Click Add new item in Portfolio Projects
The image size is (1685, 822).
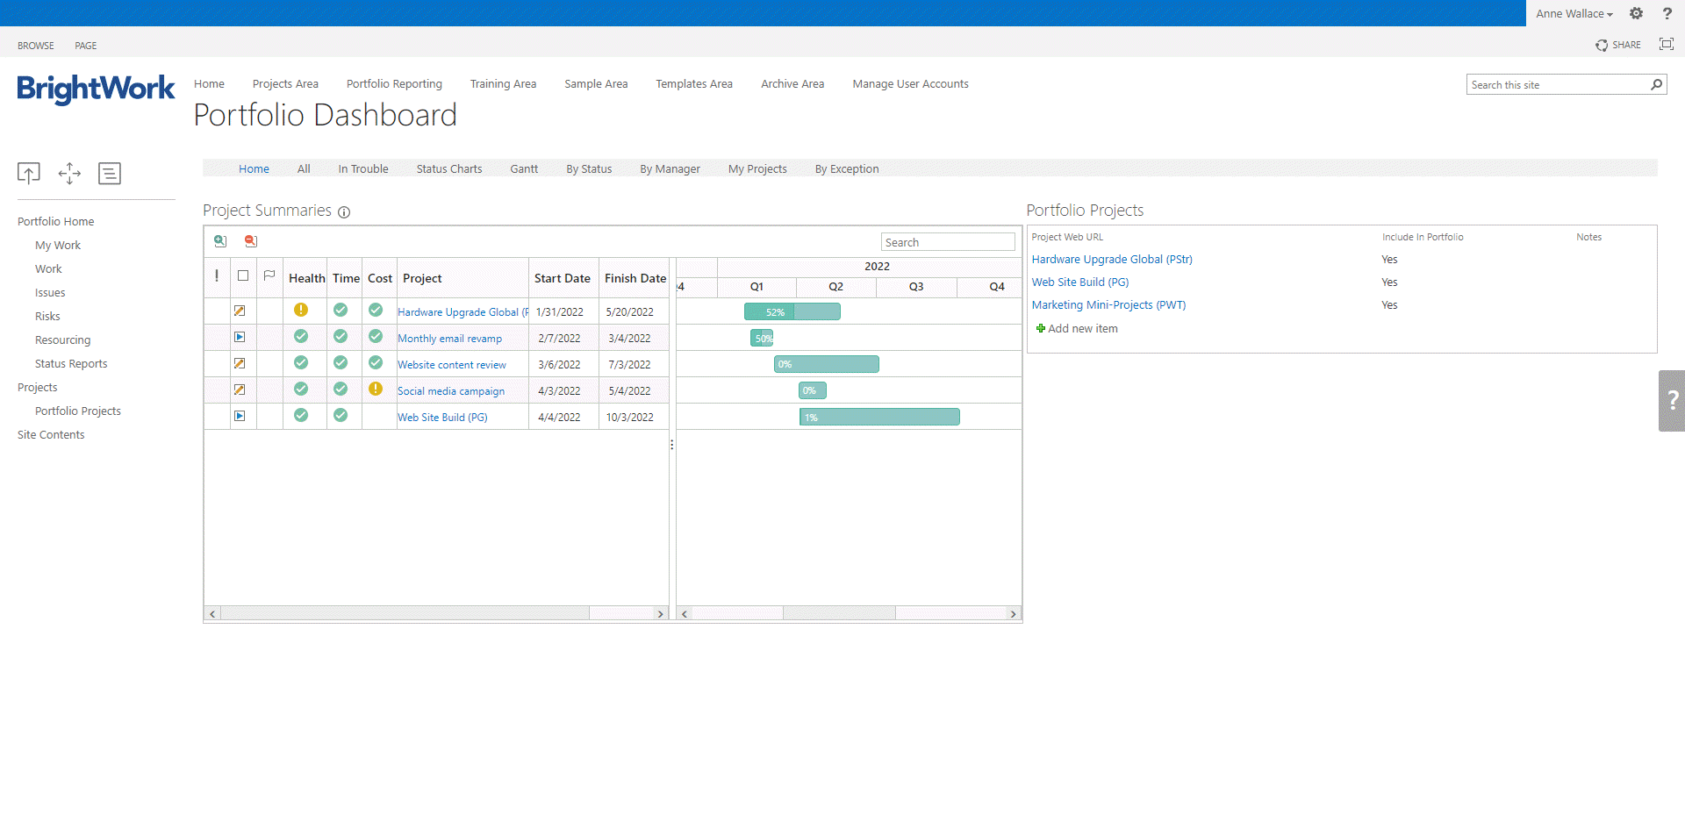point(1082,329)
